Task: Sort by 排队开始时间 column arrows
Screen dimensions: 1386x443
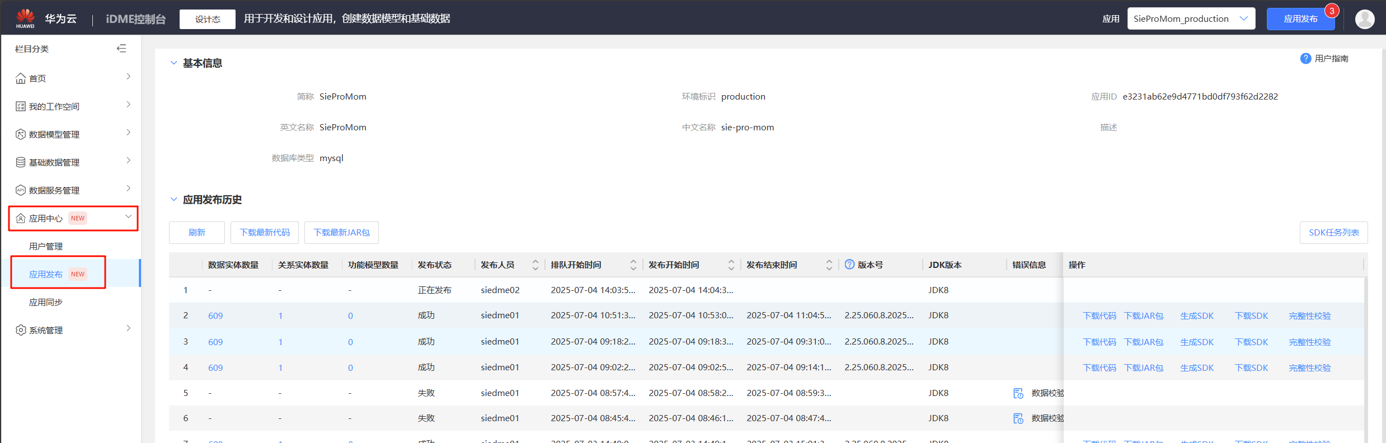Action: click(x=633, y=265)
